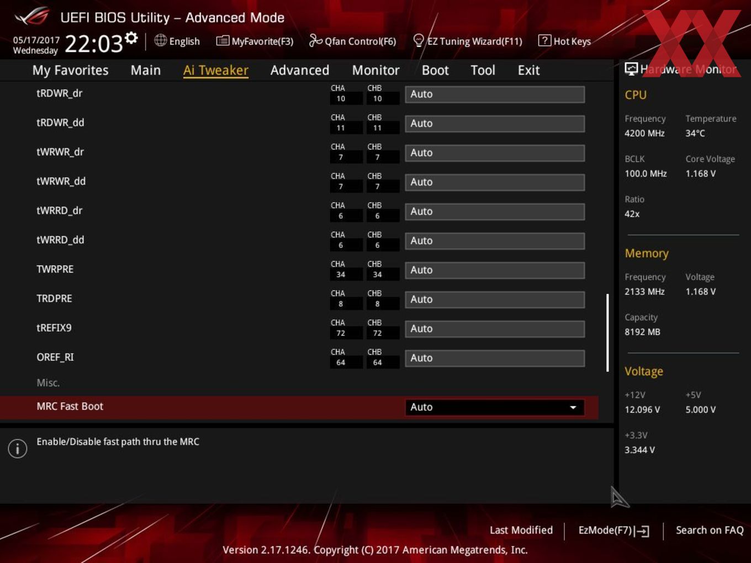The width and height of the screenshot is (751, 563).
Task: Click the TWRPRE CHA value 34
Action: coord(341,274)
